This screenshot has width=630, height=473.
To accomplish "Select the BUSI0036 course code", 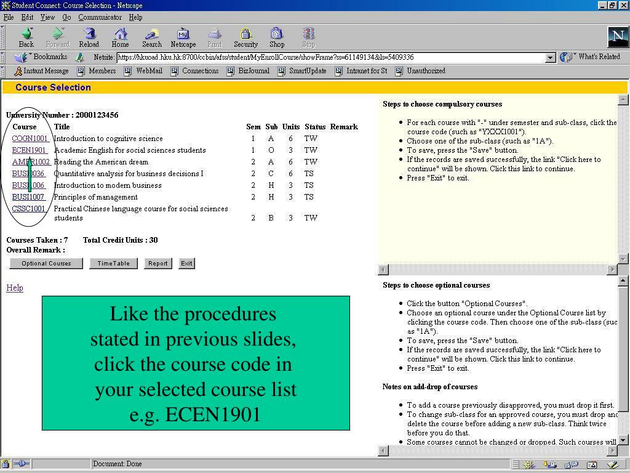I will [28, 174].
